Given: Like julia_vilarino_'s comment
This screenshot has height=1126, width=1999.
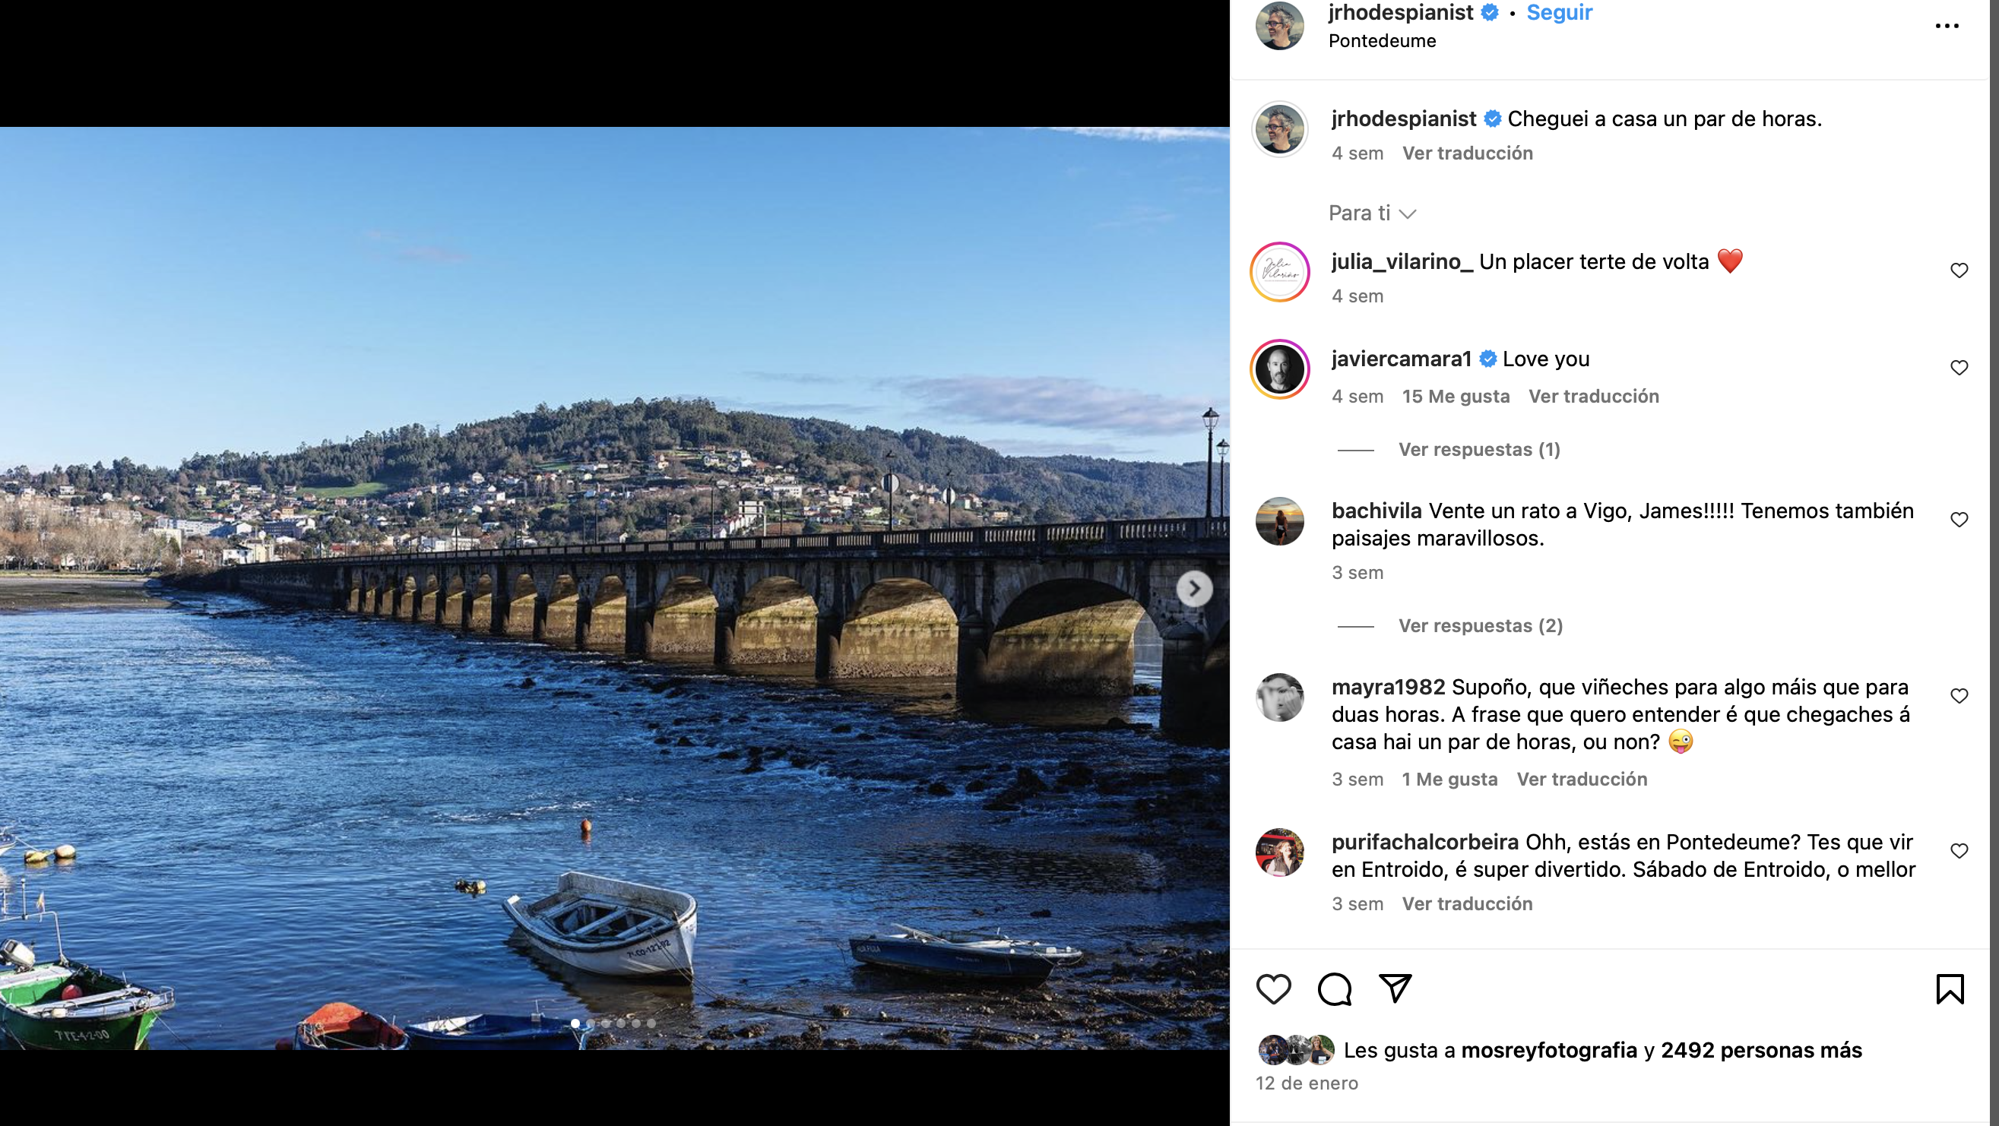Looking at the screenshot, I should 1959,270.
